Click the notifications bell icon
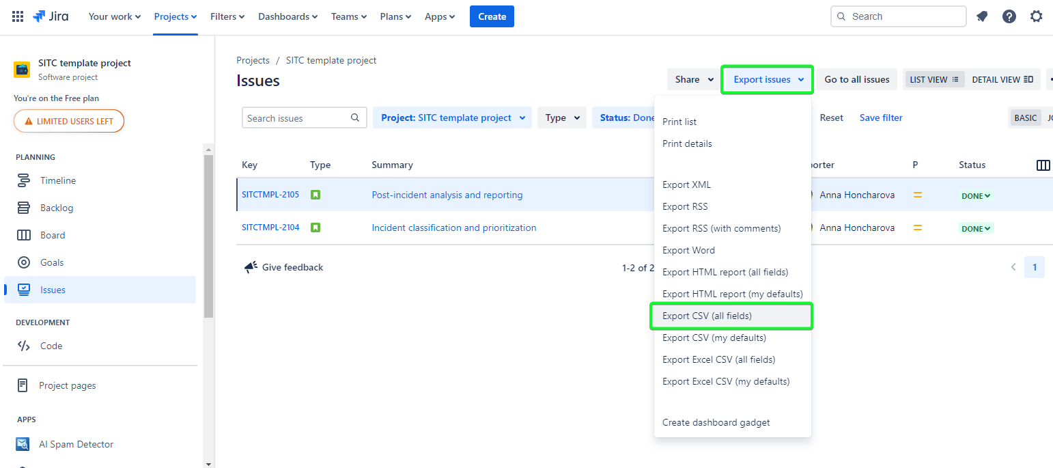1053x468 pixels. coord(982,16)
